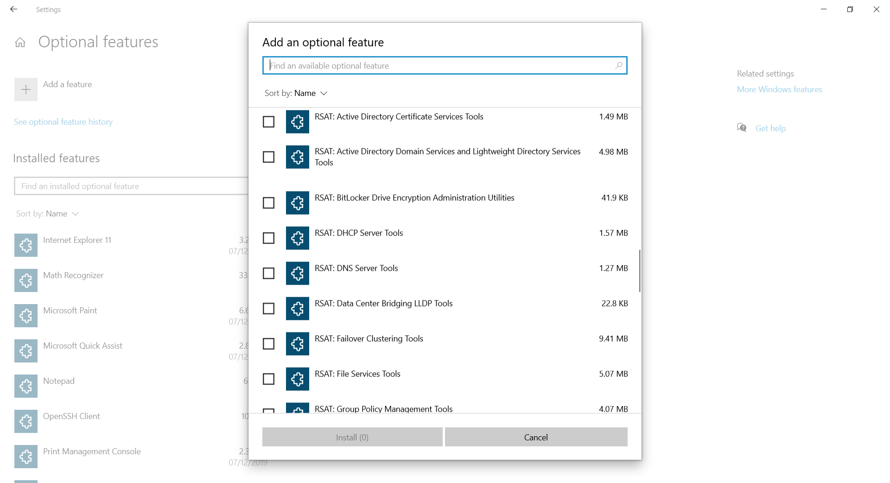Click See optional feature history

(63, 121)
